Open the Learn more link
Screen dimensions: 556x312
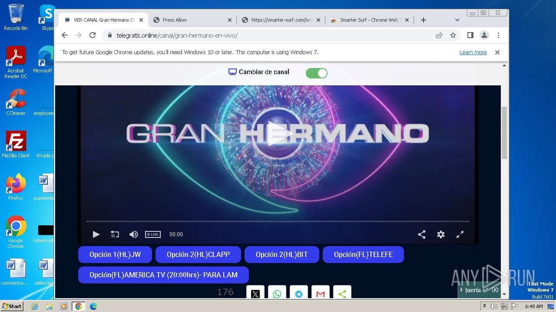point(473,52)
